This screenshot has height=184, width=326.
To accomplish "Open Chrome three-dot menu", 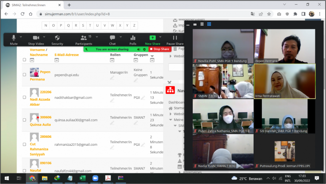I will (x=320, y=14).
